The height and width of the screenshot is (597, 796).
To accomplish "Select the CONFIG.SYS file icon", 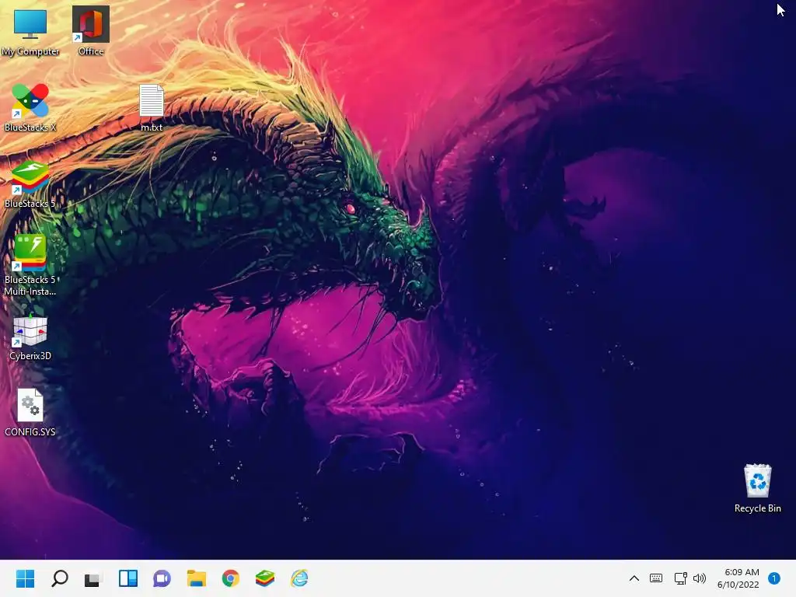I will 30,412.
